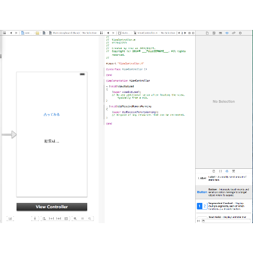Screen dimensions: 253x253
Task: Zoom in on the storyboard canvas
Action: (90, 218)
